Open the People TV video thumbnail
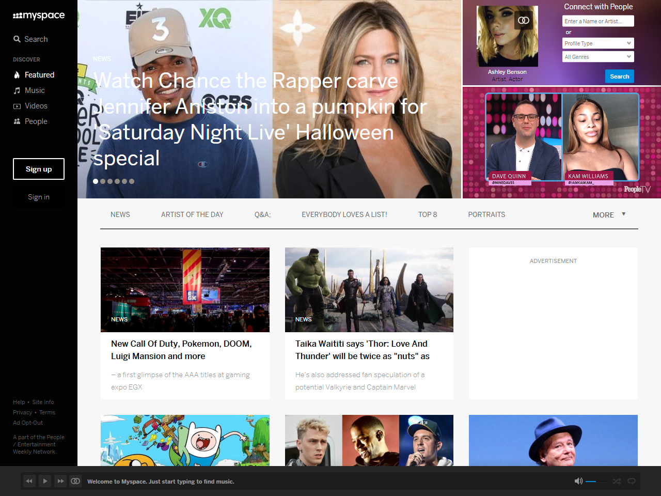Viewport: 661px width, 496px height. pos(562,142)
